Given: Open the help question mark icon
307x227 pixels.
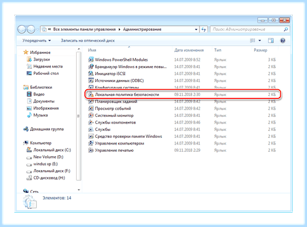Looking at the screenshot, I should [x=282, y=40].
